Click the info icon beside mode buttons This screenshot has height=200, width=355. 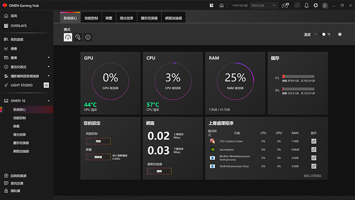[88, 37]
